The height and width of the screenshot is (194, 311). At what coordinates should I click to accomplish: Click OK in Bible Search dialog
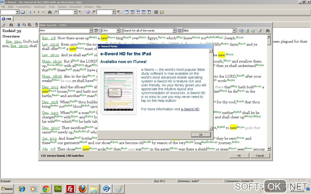(239, 156)
